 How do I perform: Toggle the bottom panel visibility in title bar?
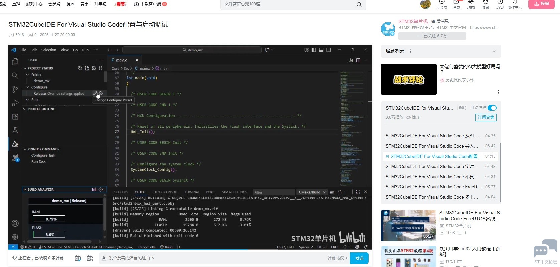pyautogui.click(x=321, y=50)
